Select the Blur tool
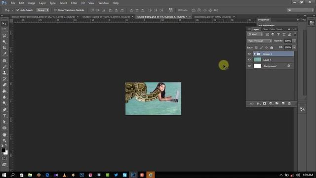316x178 pixels. 4,97
